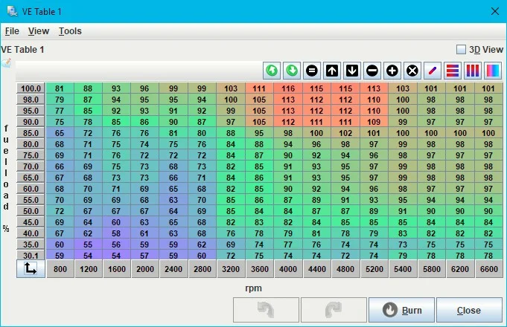The width and height of the screenshot is (507, 327).
Task: Select cell 83 at 5400 rpm, 40.0 load
Action: coord(403,233)
